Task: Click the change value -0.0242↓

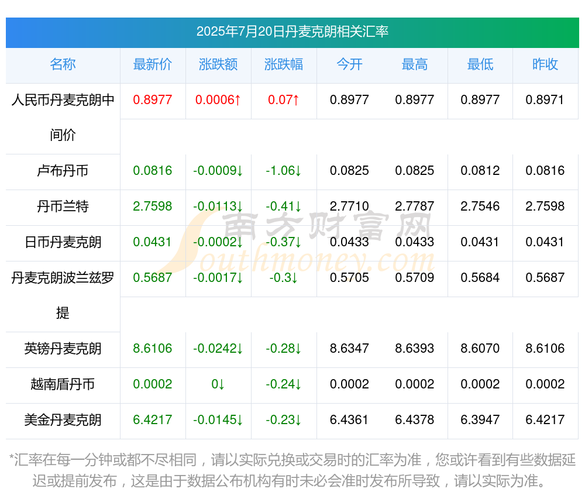Action: [x=218, y=349]
